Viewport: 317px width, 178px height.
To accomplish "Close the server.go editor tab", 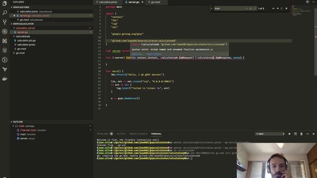I will [142, 2].
